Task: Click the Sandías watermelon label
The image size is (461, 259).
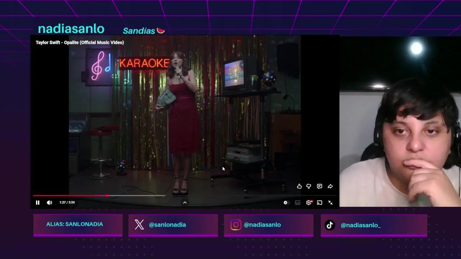Action: point(144,31)
